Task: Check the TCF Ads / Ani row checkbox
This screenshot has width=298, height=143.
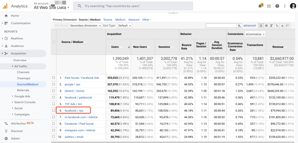Action: 54,104
